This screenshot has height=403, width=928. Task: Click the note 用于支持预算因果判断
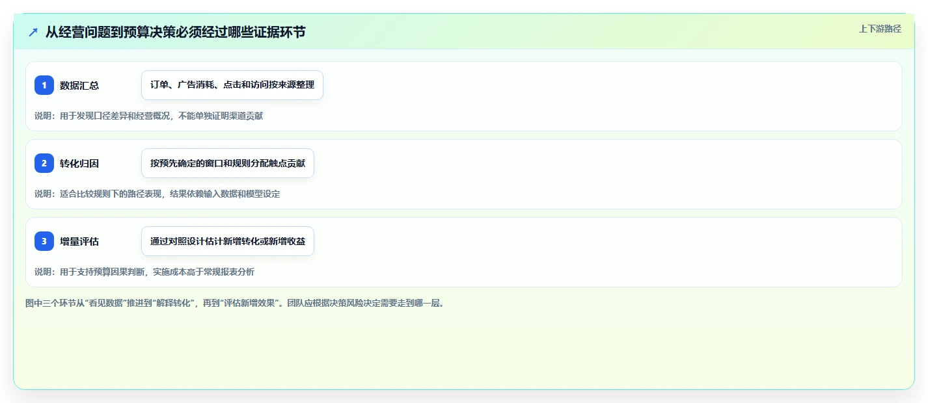144,272
